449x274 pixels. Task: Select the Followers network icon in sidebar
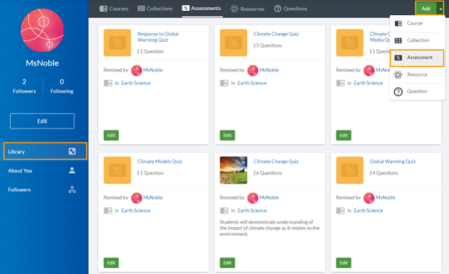click(72, 190)
